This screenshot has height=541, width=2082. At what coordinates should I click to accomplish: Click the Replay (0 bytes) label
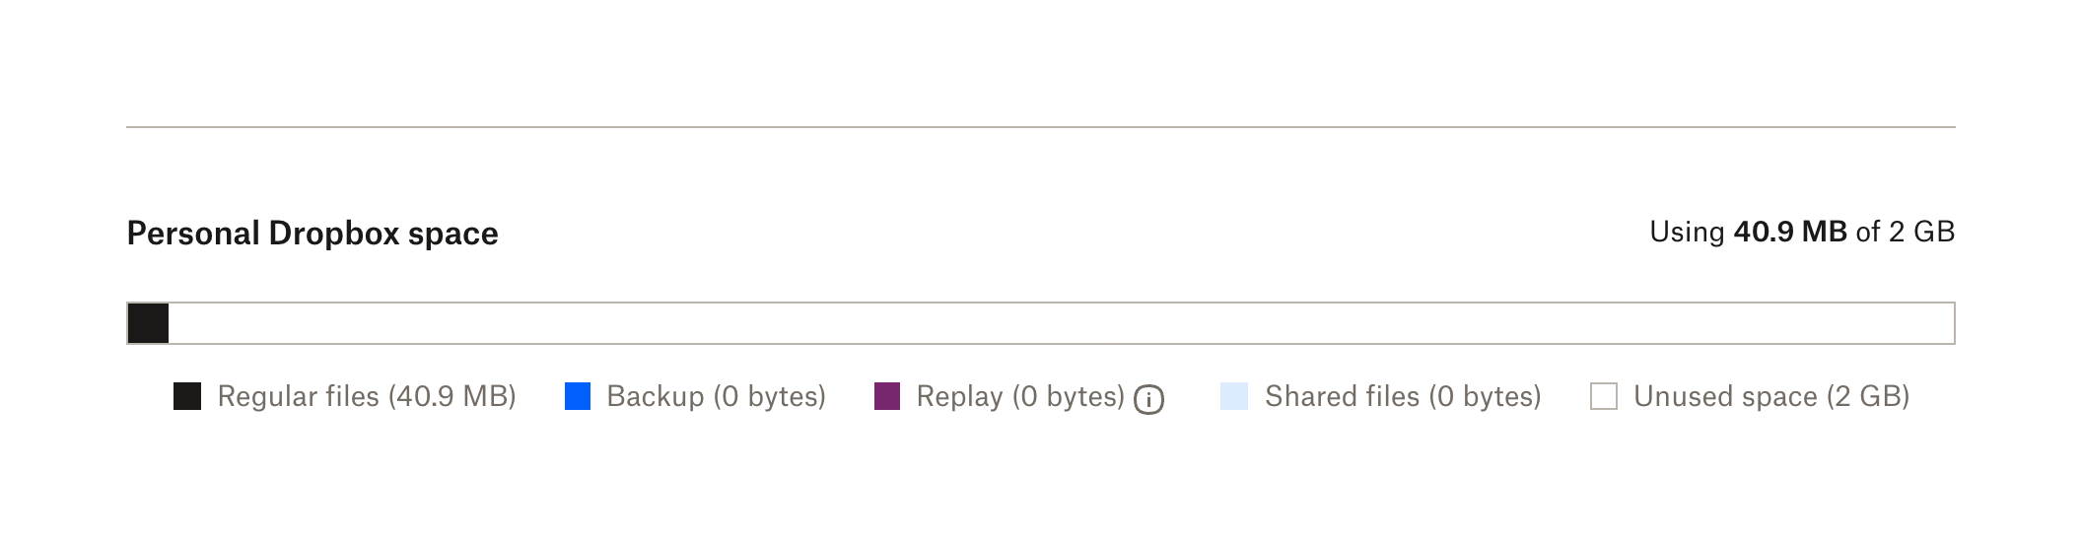tap(1020, 396)
